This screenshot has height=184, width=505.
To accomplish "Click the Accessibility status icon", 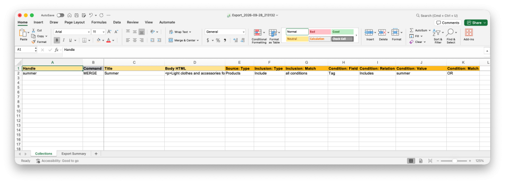I will click(38, 160).
